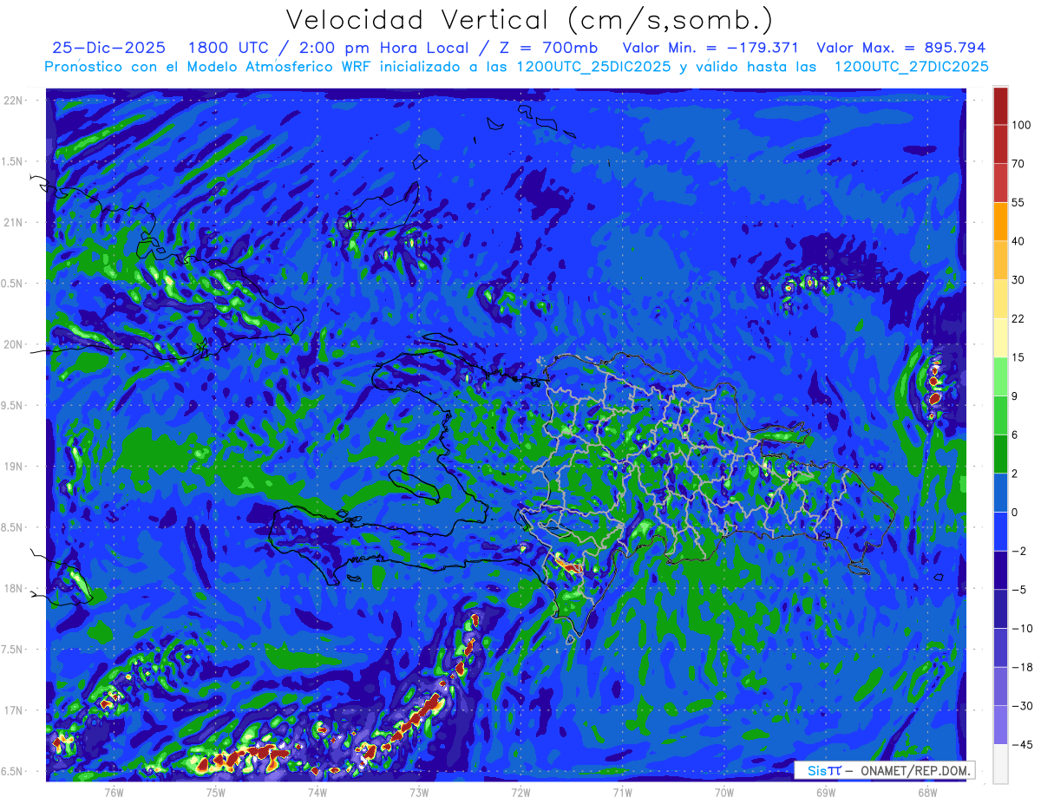Click the colorbar segment between -30 and -18
Screen dimensions: 1041x804
pos(1000,685)
